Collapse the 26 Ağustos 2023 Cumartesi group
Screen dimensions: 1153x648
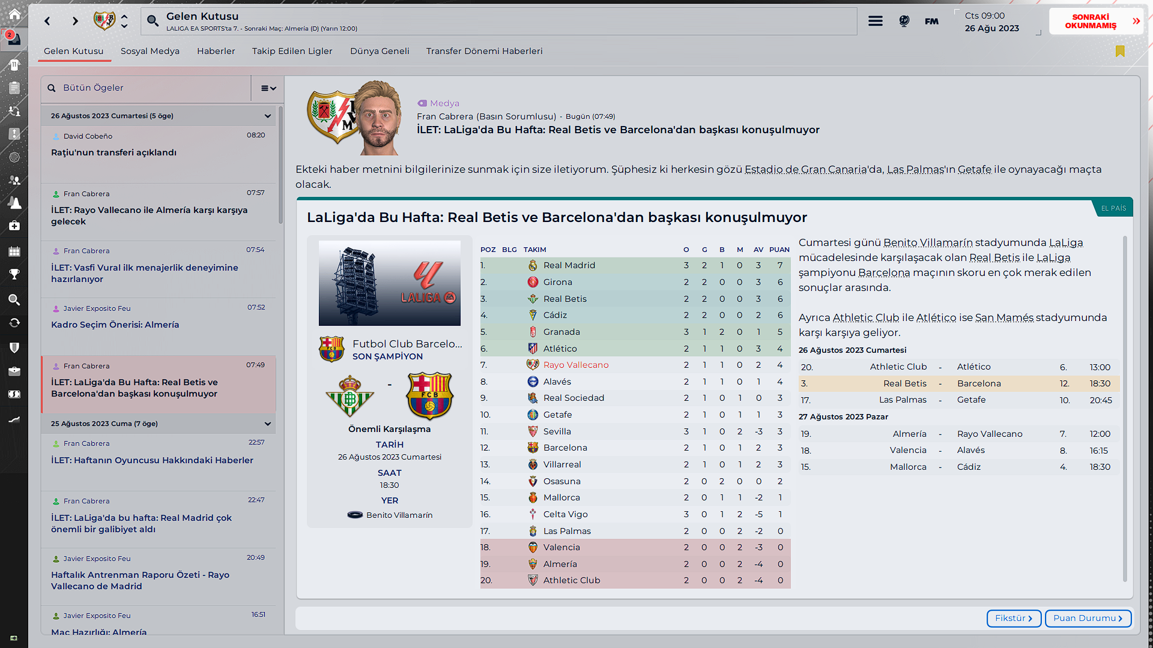tap(268, 116)
